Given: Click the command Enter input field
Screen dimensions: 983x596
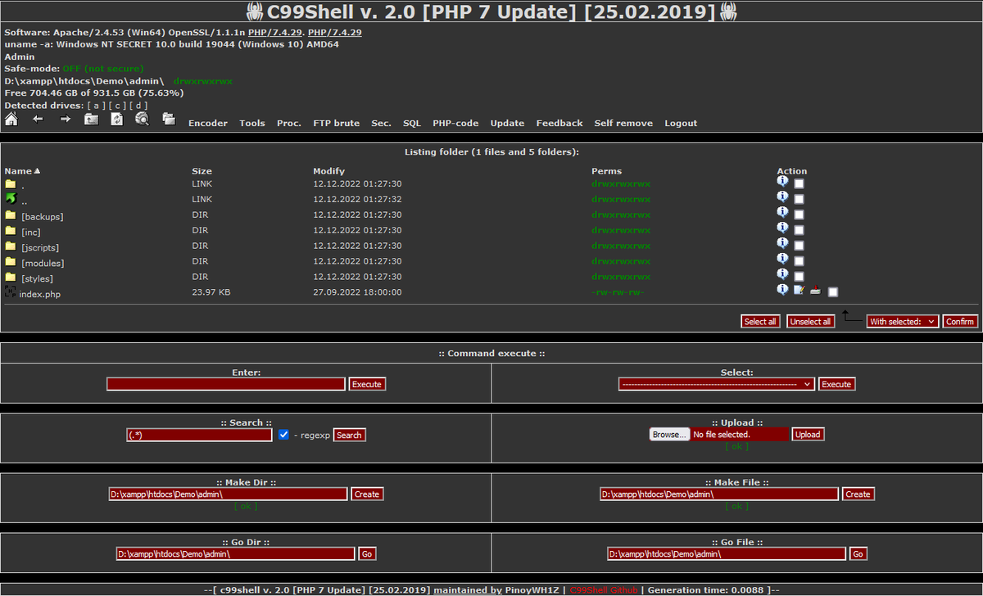Looking at the screenshot, I should tap(225, 383).
